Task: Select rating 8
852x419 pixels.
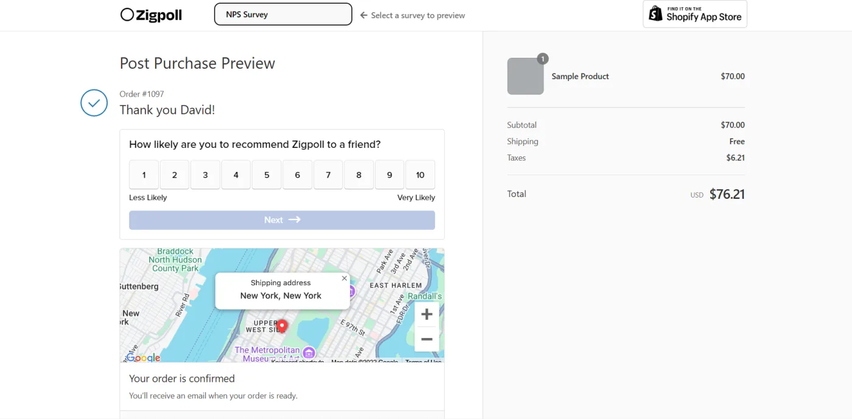Action: point(359,175)
